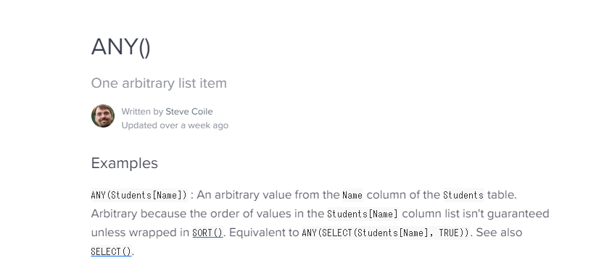This screenshot has height=271, width=612.
Task: Click Steve Coile's avatar photo
Action: click(x=103, y=116)
